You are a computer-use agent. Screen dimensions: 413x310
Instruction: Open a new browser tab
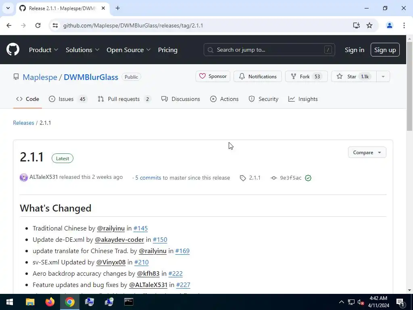(118, 8)
